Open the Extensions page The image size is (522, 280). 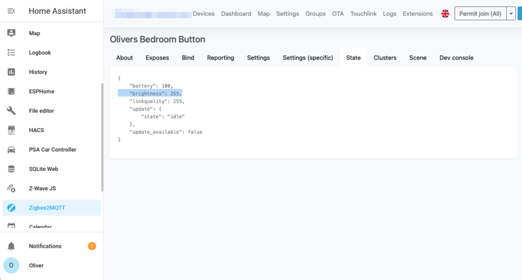(x=418, y=14)
